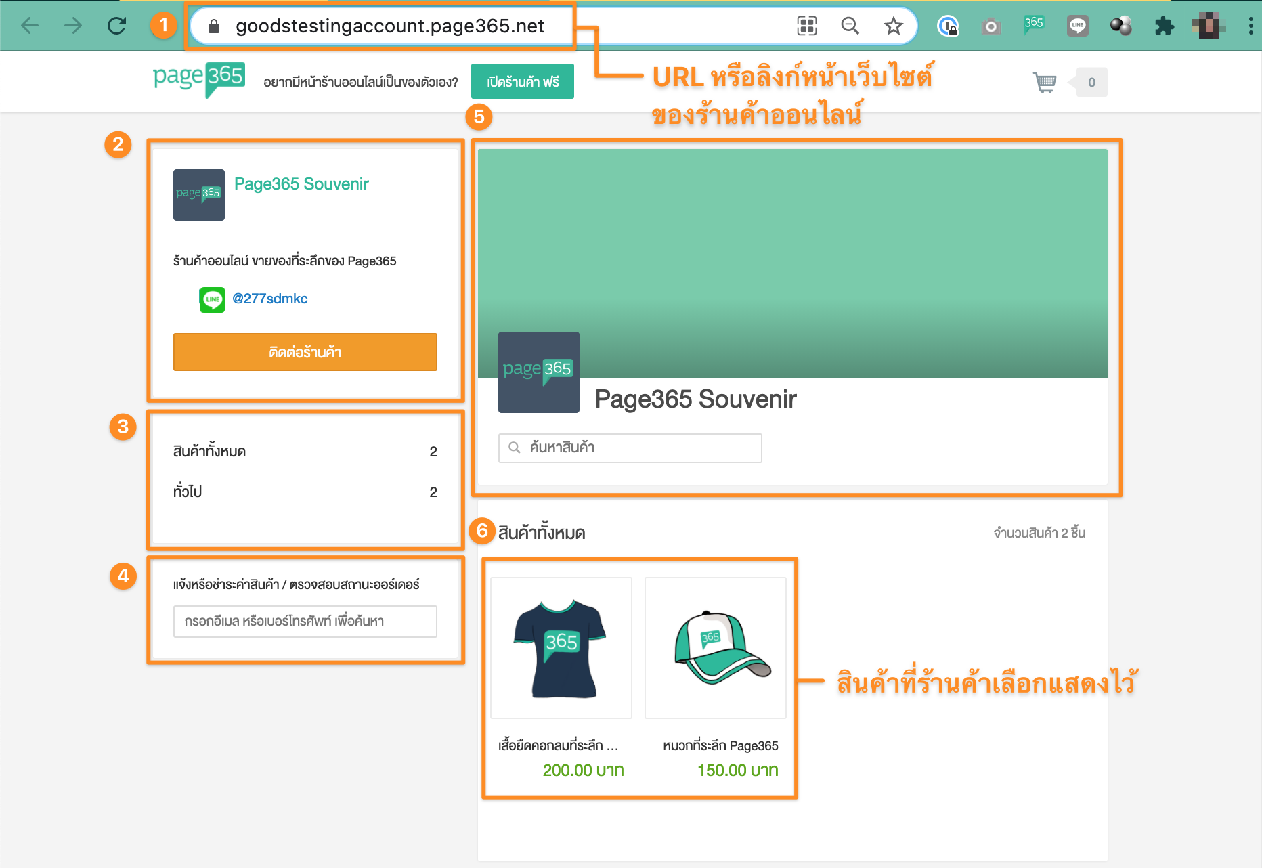
Task: Open the Page365 browser extension icon
Action: pos(1034,25)
